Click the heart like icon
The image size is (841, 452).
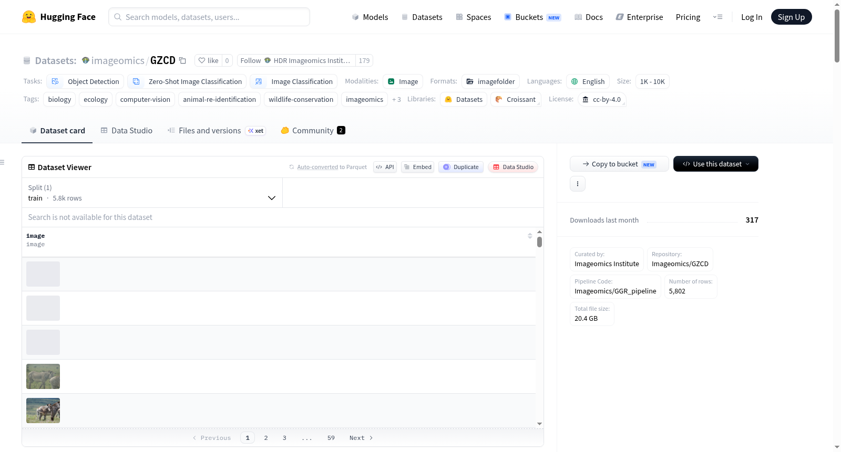(x=202, y=60)
